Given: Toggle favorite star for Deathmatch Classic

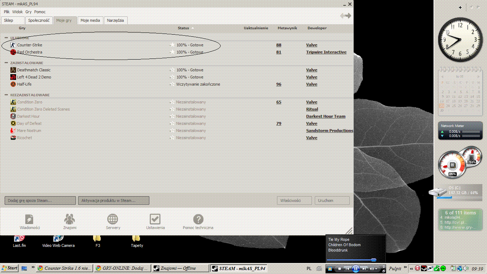Looking at the screenshot, I should click(172, 70).
